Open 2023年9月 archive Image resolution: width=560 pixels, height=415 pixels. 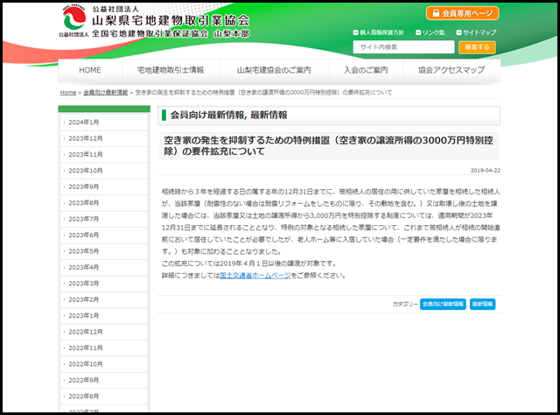point(103,186)
